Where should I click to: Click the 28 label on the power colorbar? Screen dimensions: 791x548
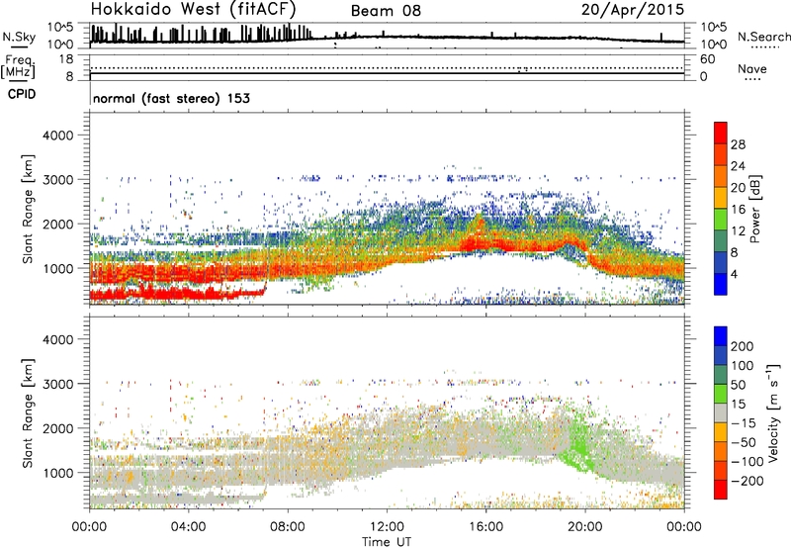tap(738, 144)
